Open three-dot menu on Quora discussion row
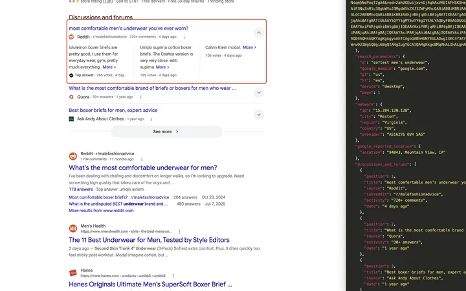This screenshot has width=466, height=291. tap(140, 97)
